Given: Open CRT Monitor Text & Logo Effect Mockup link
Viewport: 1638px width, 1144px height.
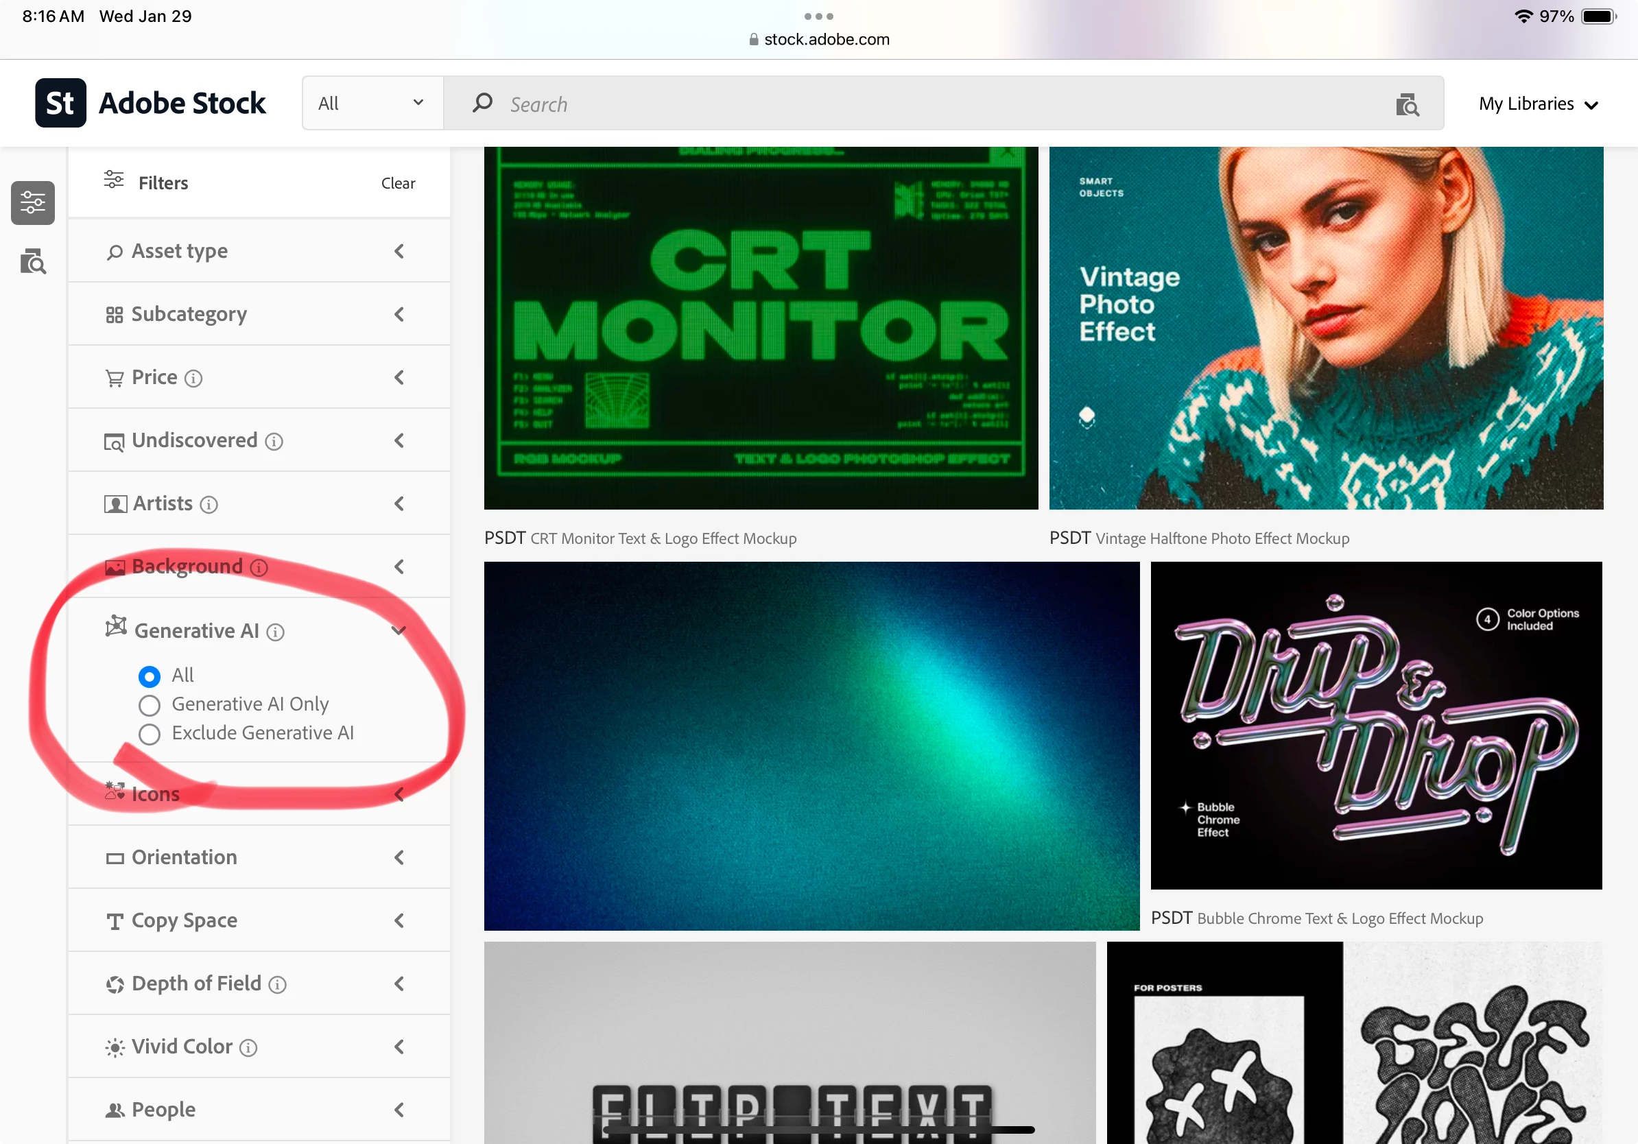Looking at the screenshot, I should pos(663,538).
